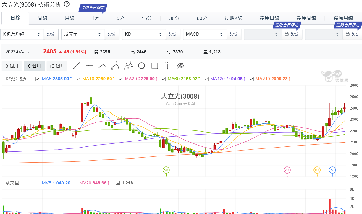Open the 成交量 indicator dropdown
The image size is (362, 214).
[83, 34]
